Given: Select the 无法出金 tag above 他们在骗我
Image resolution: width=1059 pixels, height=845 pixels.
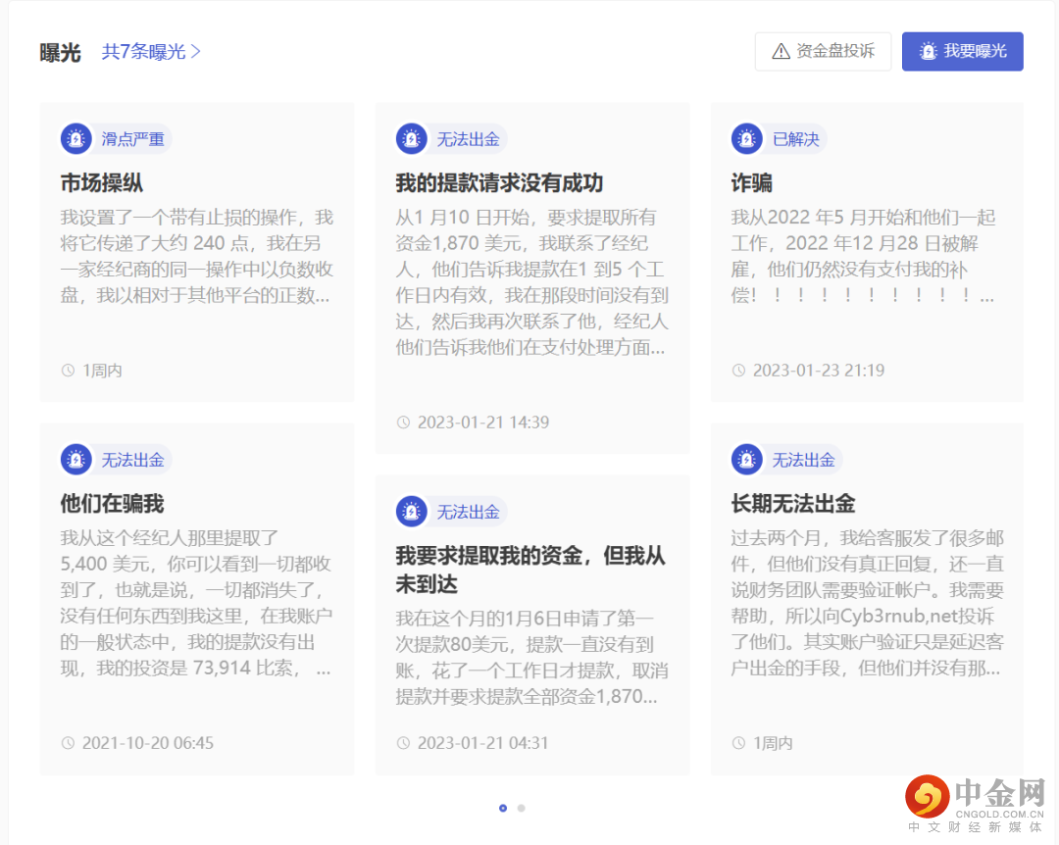Looking at the screenshot, I should click(x=132, y=460).
